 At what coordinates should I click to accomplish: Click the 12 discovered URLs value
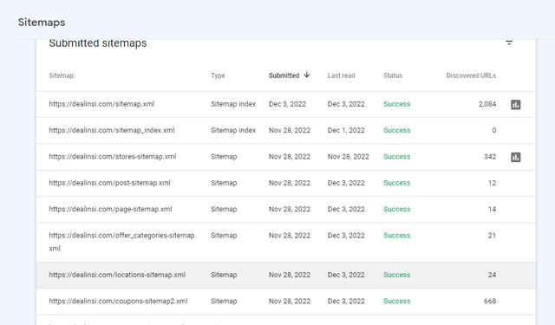[x=492, y=183]
